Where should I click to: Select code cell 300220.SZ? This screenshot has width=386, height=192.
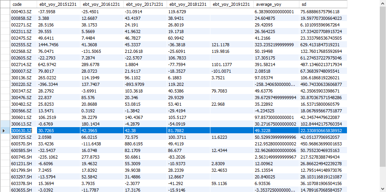(24, 84)
